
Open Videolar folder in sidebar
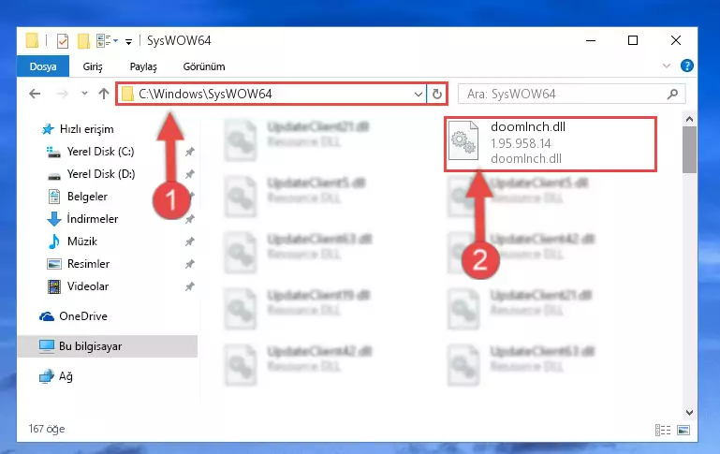pos(88,286)
